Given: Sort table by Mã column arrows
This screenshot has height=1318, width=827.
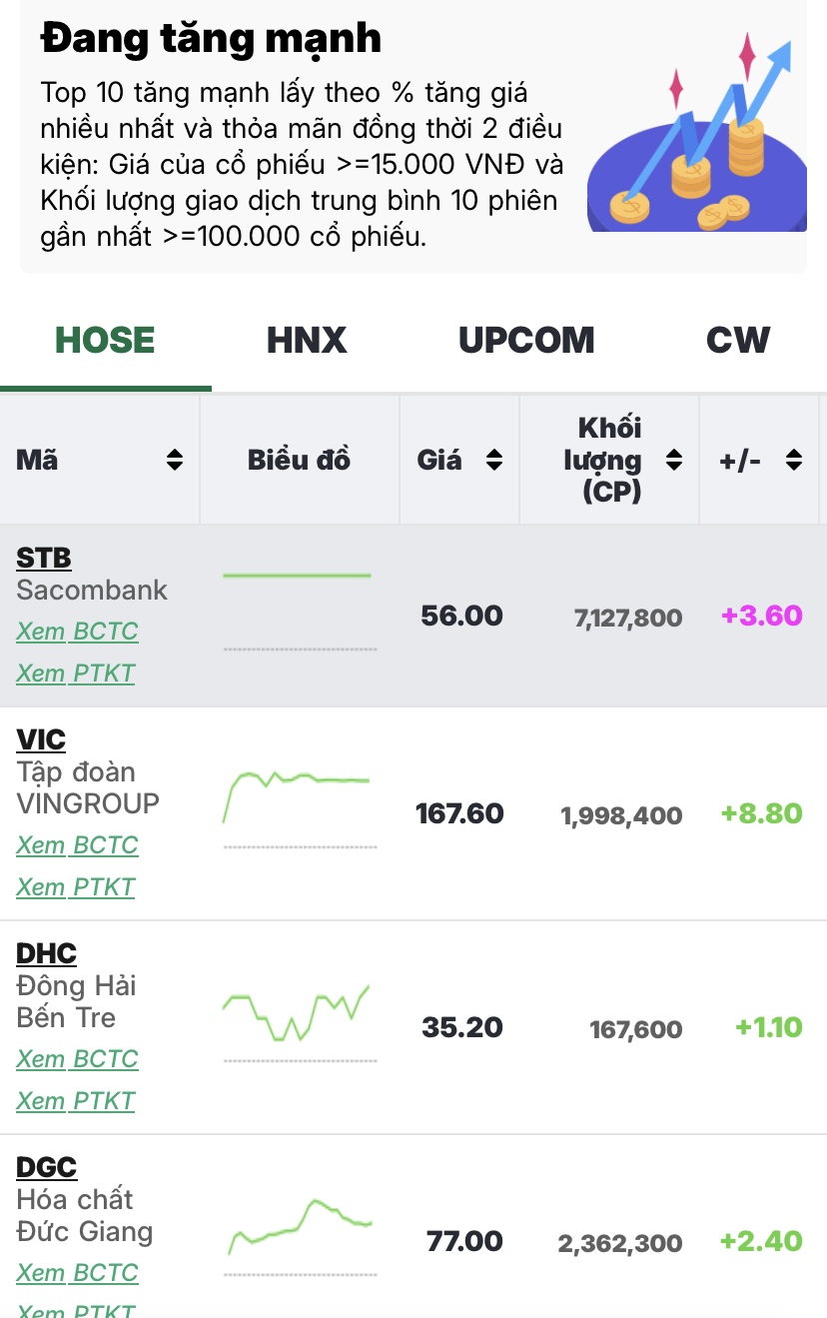Looking at the screenshot, I should (x=175, y=461).
